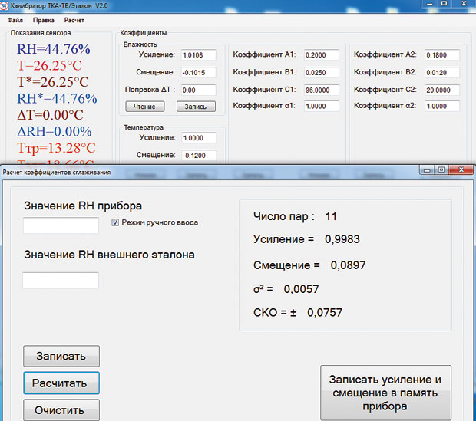Viewport: 476px width, 421px height.
Task: Toggle the Режим ручного ввода checkbox
Action: [x=115, y=222]
